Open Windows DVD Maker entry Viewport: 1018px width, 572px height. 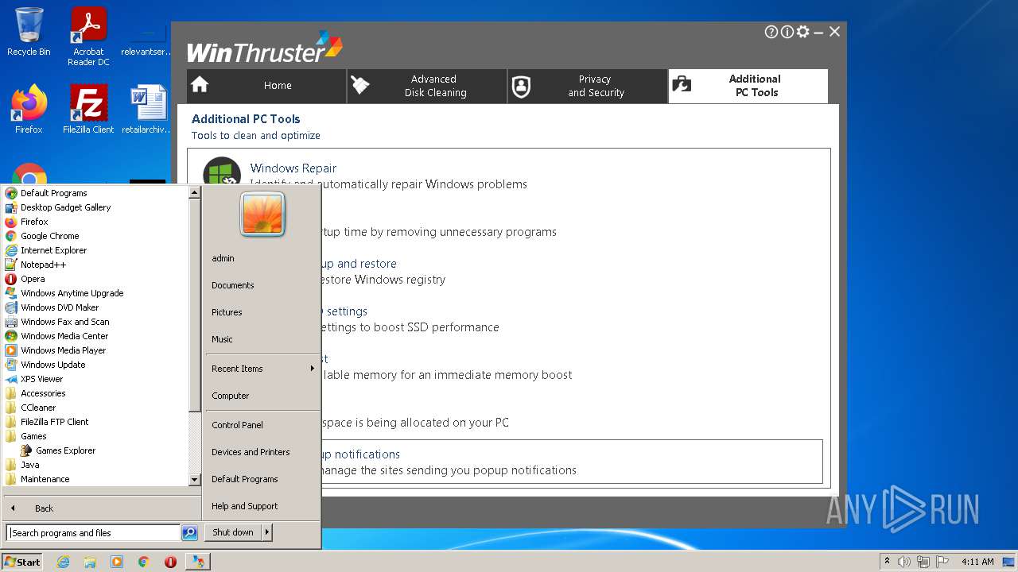click(60, 307)
